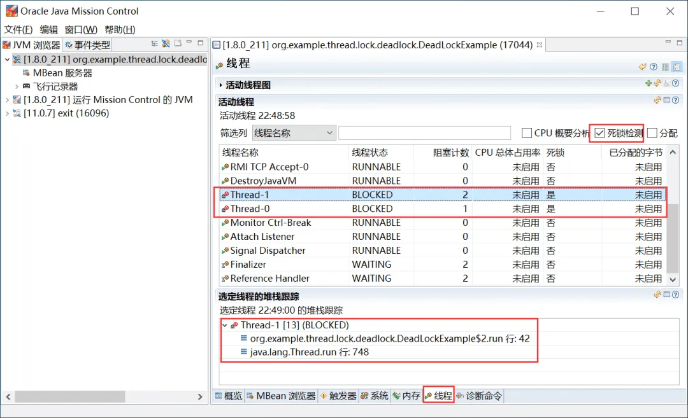
Task: Click thread table scrollbar up arrow
Action: click(673, 153)
